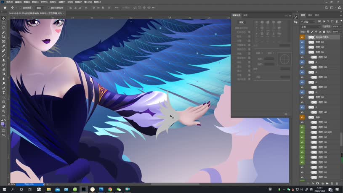Select the Frame tool
Viewport: 343px width, 193px height.
pyautogui.click(x=3, y=41)
